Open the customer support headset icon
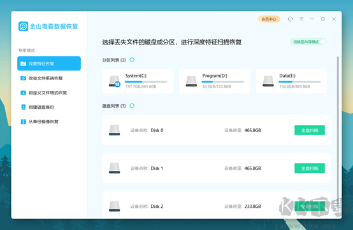This screenshot has height=230, width=353. [x=290, y=19]
